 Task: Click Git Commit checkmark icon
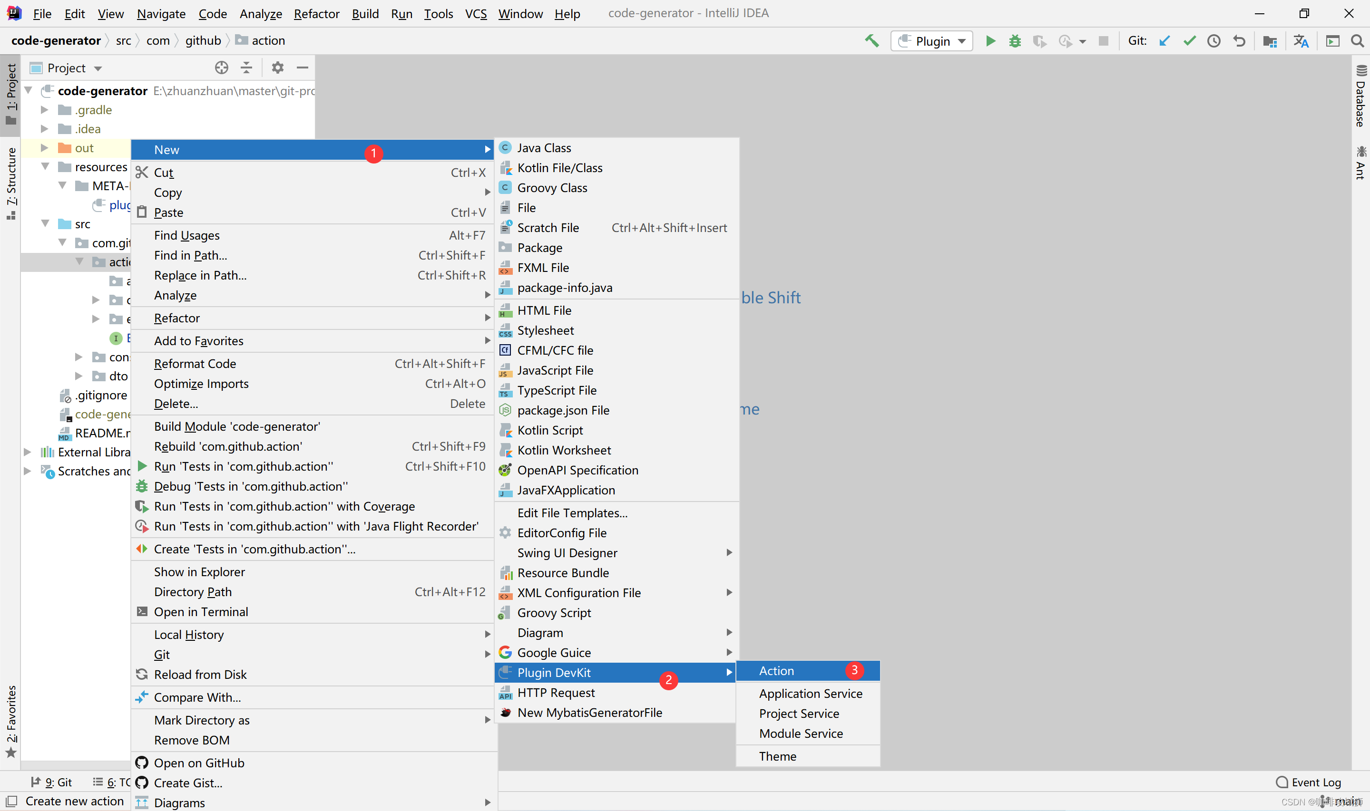click(x=1189, y=41)
